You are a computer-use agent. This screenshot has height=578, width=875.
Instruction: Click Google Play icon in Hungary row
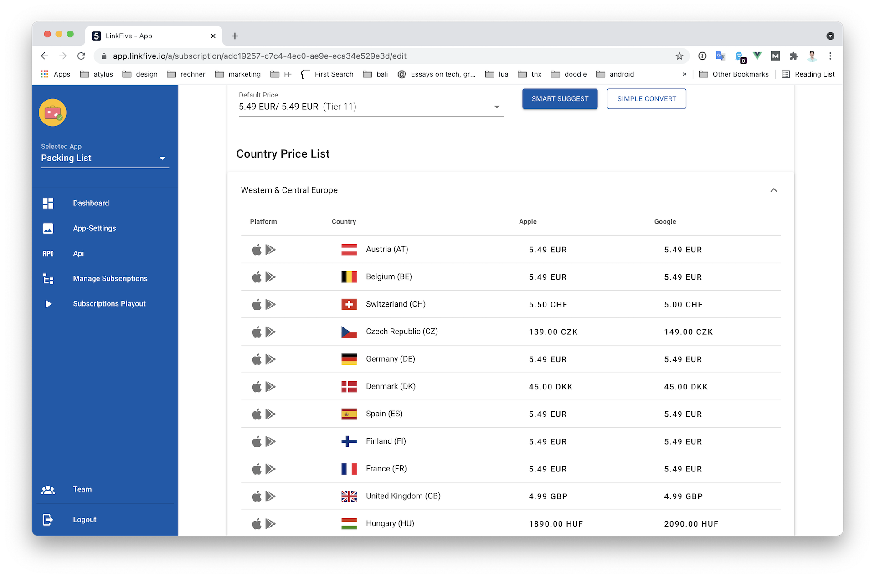click(x=271, y=524)
